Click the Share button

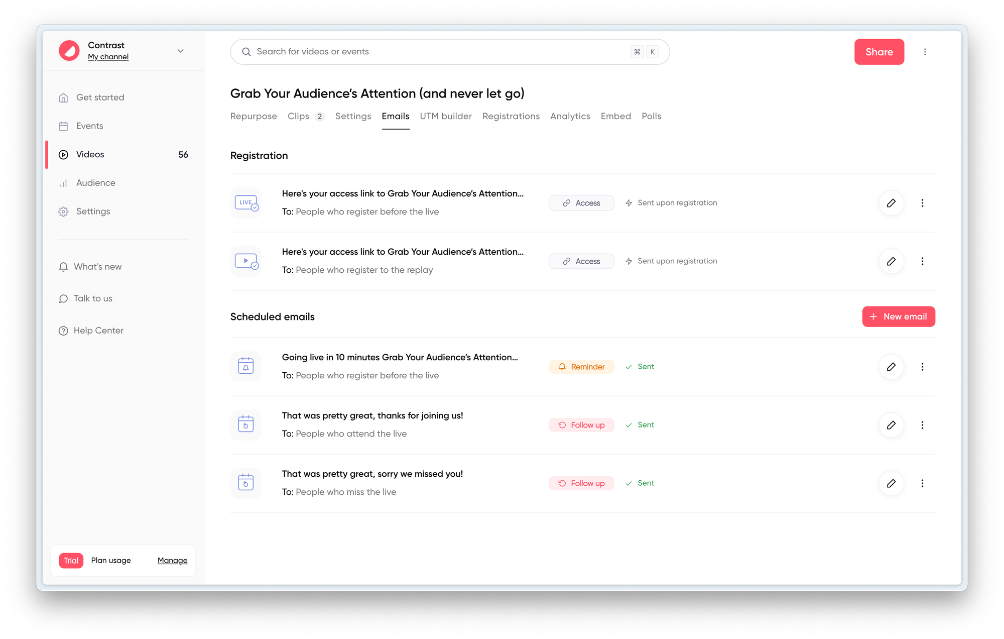(x=880, y=51)
